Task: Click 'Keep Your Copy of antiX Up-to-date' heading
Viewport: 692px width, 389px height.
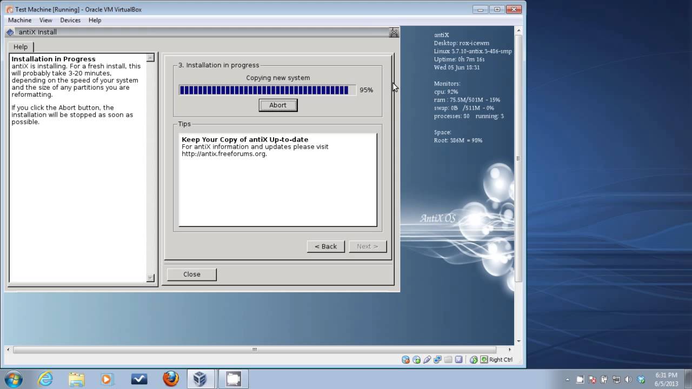Action: click(x=245, y=139)
